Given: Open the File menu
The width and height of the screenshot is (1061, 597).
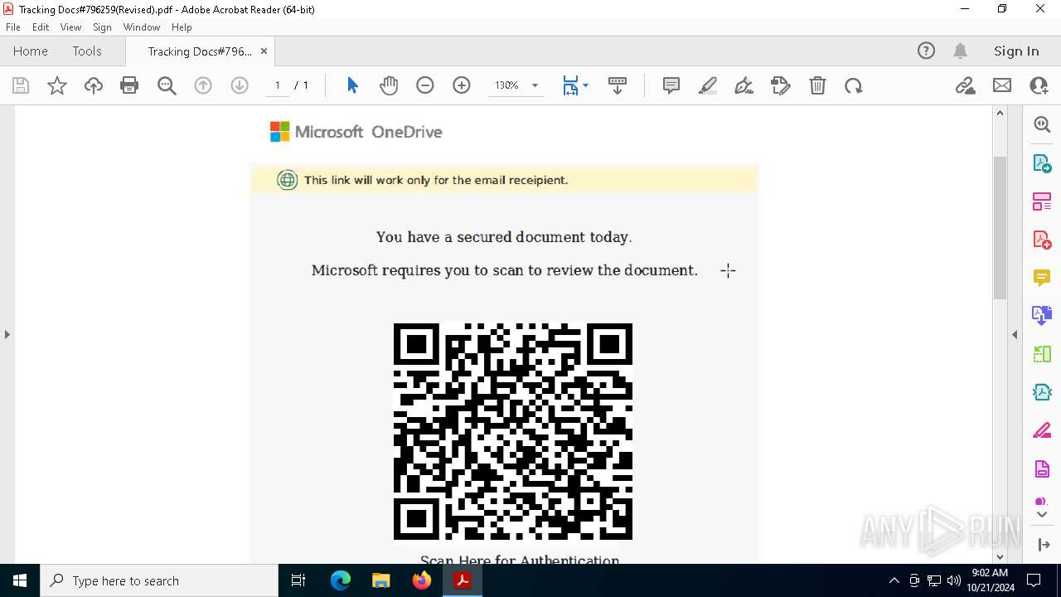Looking at the screenshot, I should pos(13,27).
